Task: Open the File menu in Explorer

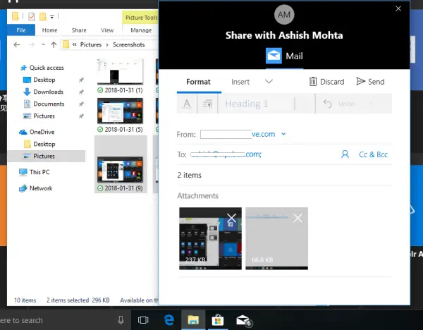Action: [x=21, y=30]
